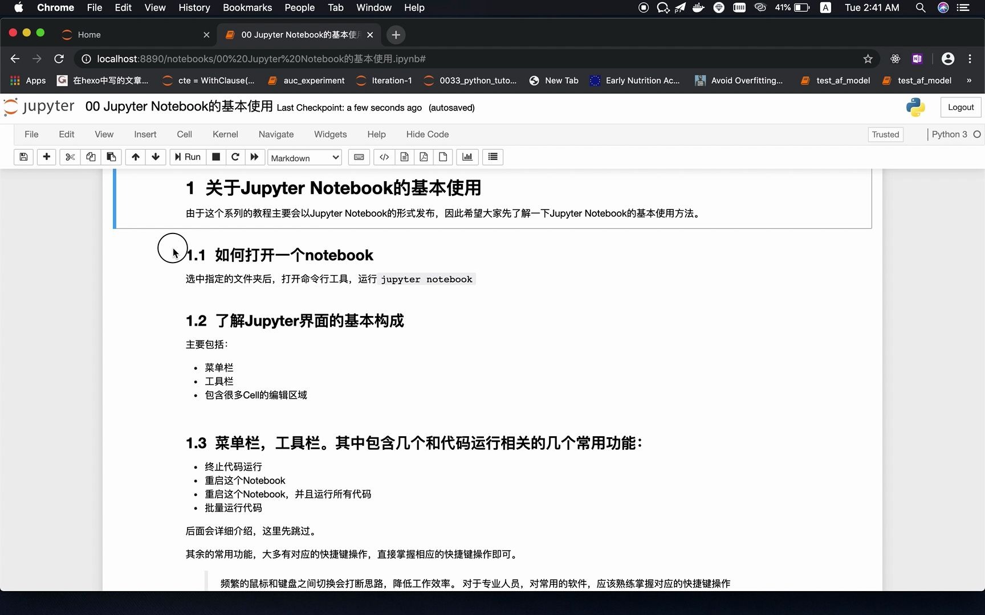985x615 pixels.
Task: Save the notebook using the save icon
Action: [23, 157]
